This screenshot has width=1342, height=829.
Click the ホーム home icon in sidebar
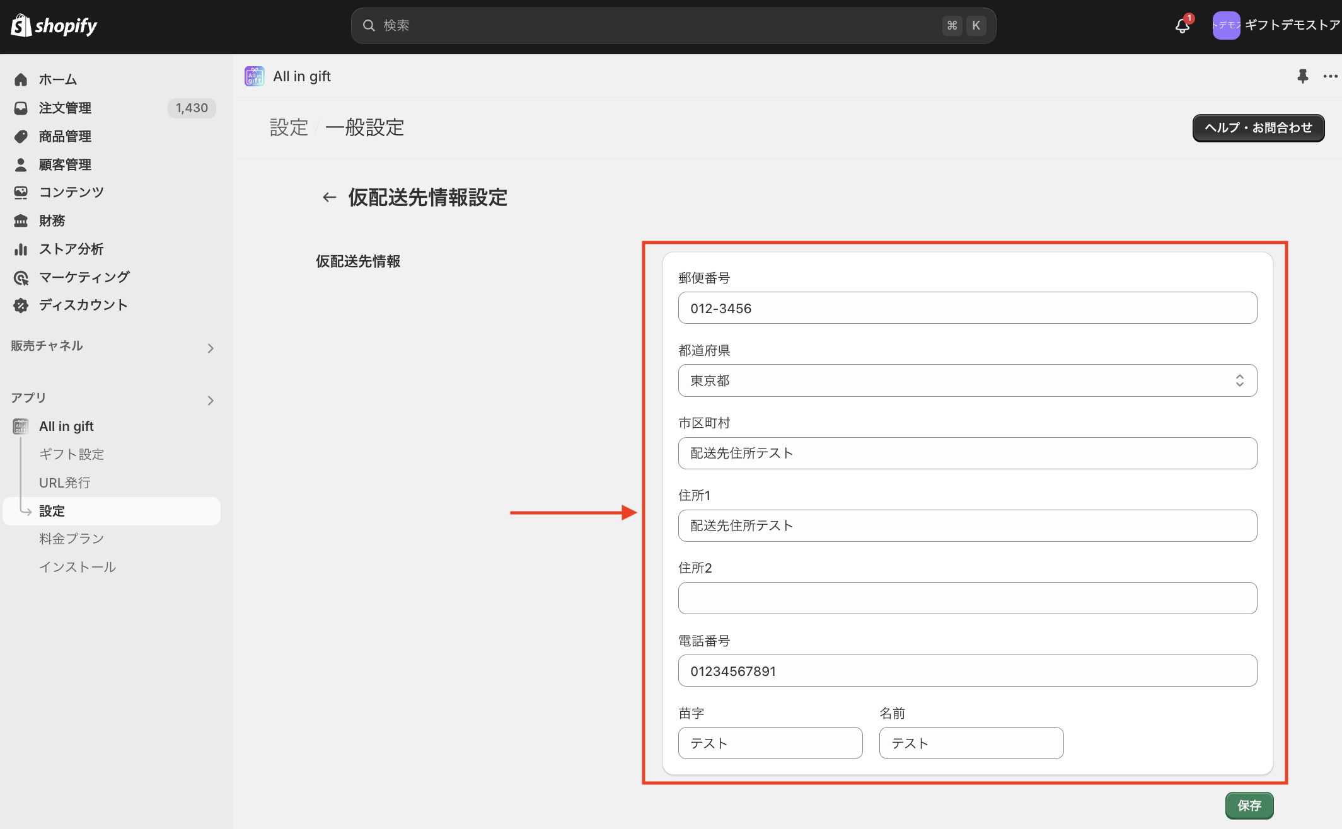coord(21,80)
